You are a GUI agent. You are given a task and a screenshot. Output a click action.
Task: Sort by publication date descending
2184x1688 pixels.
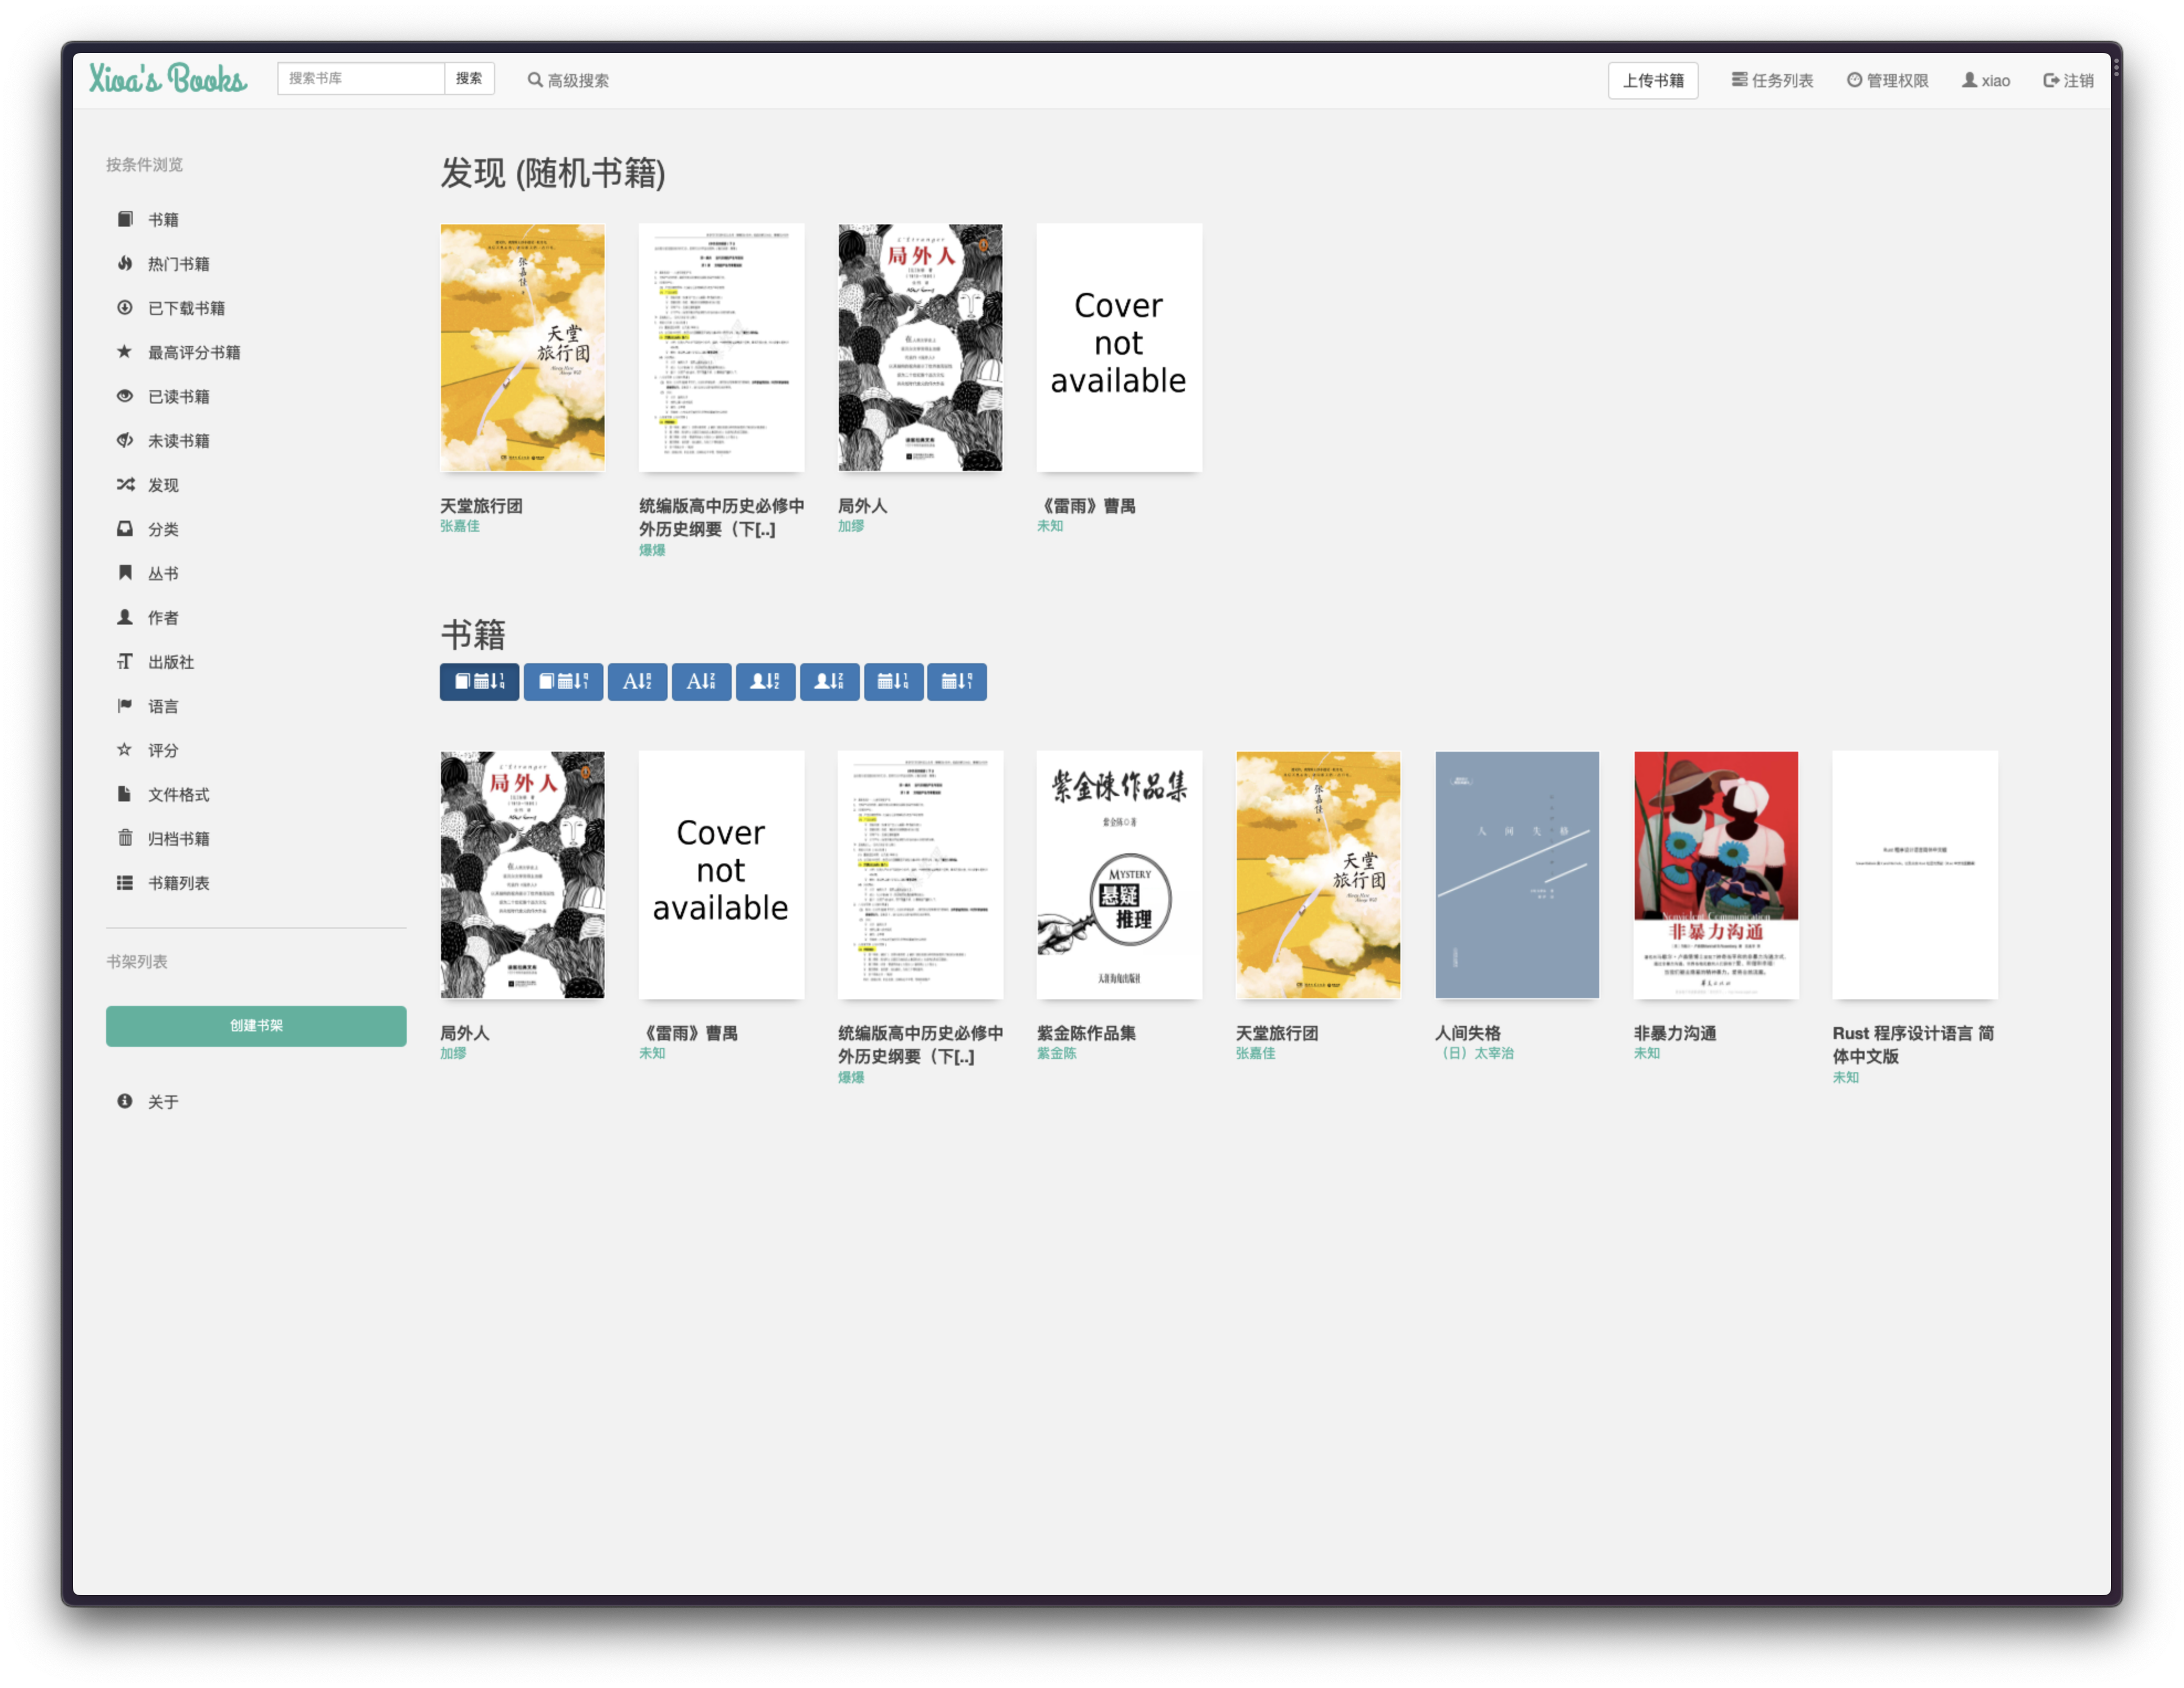tap(893, 682)
